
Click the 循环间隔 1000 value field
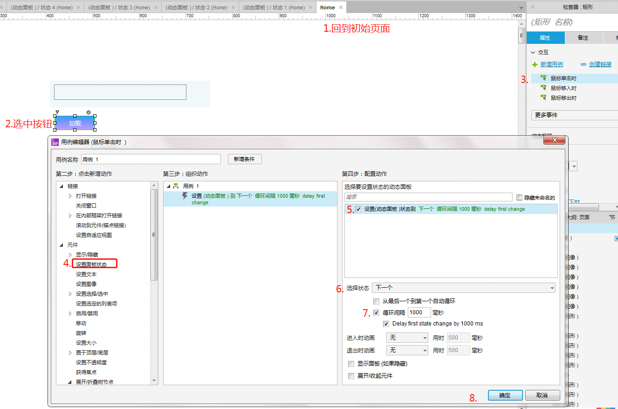[x=419, y=312]
